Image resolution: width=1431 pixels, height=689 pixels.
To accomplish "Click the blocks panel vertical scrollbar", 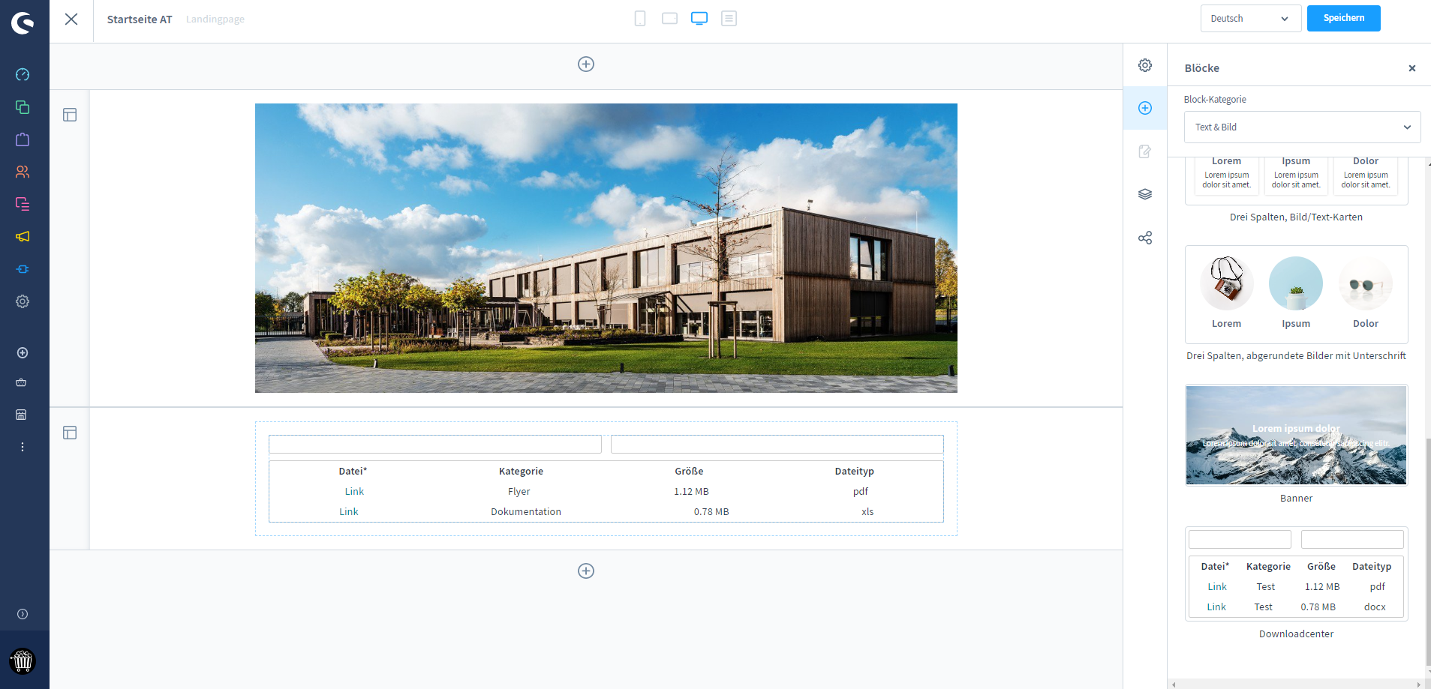I will 1427,551.
